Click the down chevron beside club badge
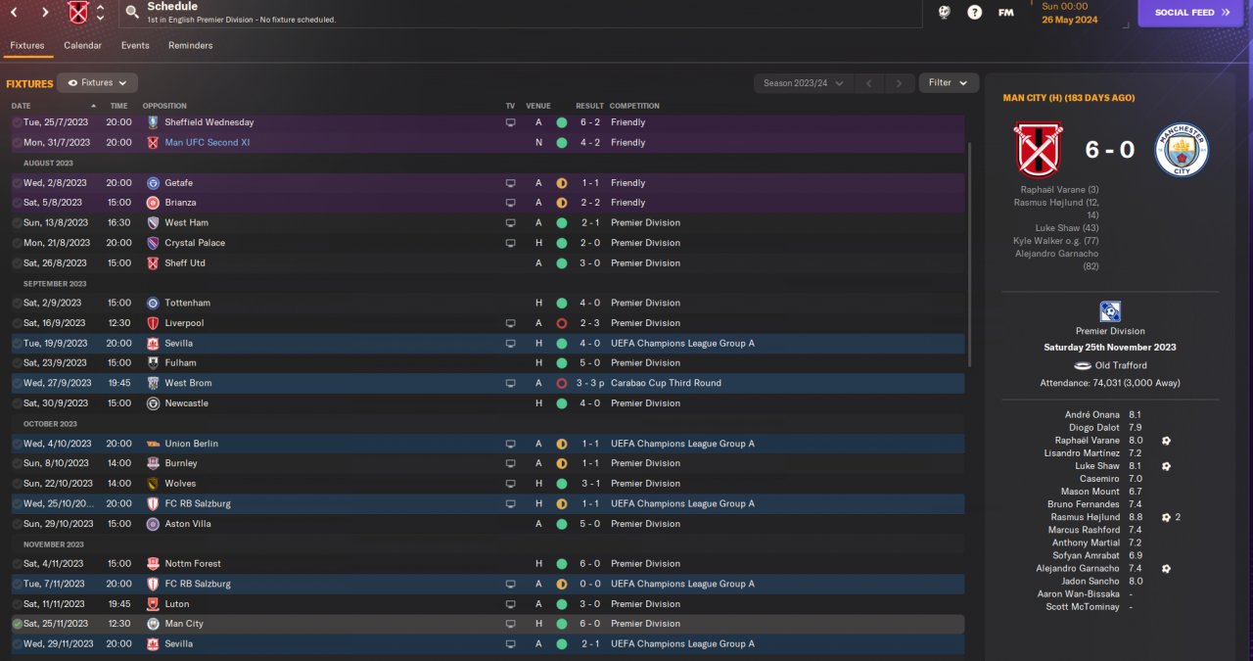The height and width of the screenshot is (661, 1253). tap(100, 19)
